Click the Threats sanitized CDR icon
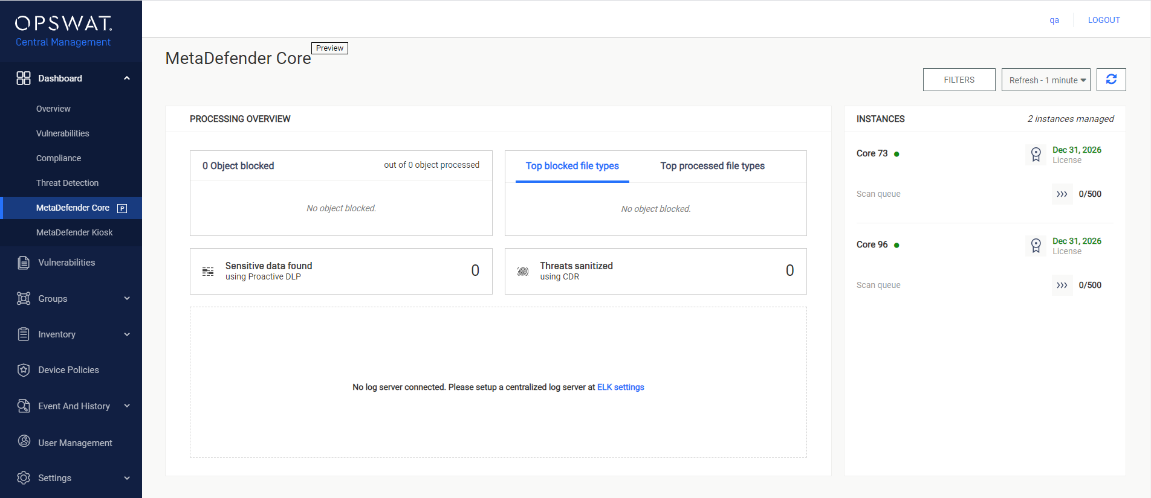Image resolution: width=1151 pixels, height=498 pixels. click(523, 272)
